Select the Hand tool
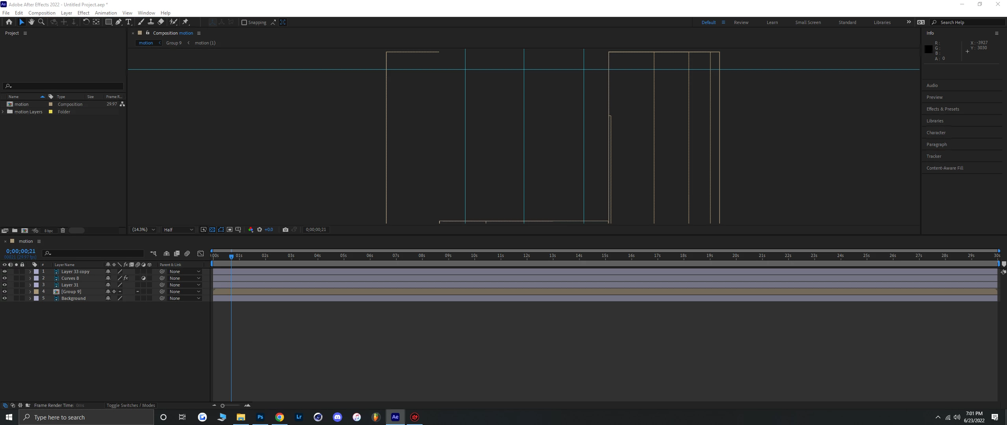Viewport: 1007px width, 425px height. point(31,22)
